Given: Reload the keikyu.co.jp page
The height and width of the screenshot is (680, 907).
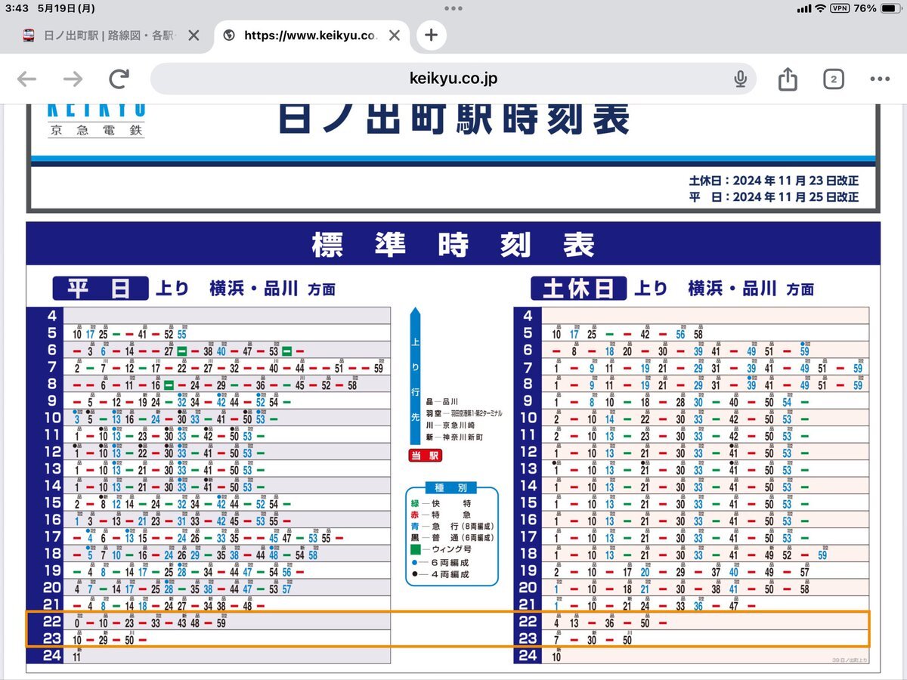Looking at the screenshot, I should [119, 79].
